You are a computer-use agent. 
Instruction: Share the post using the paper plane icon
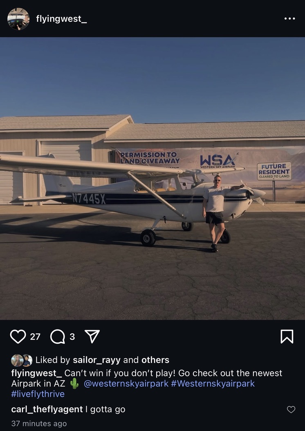[x=92, y=336]
